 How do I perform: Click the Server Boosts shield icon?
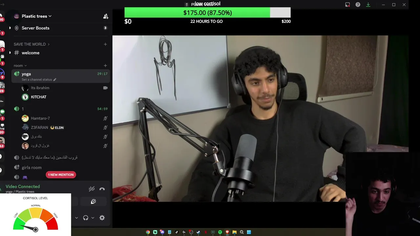pyautogui.click(x=16, y=28)
